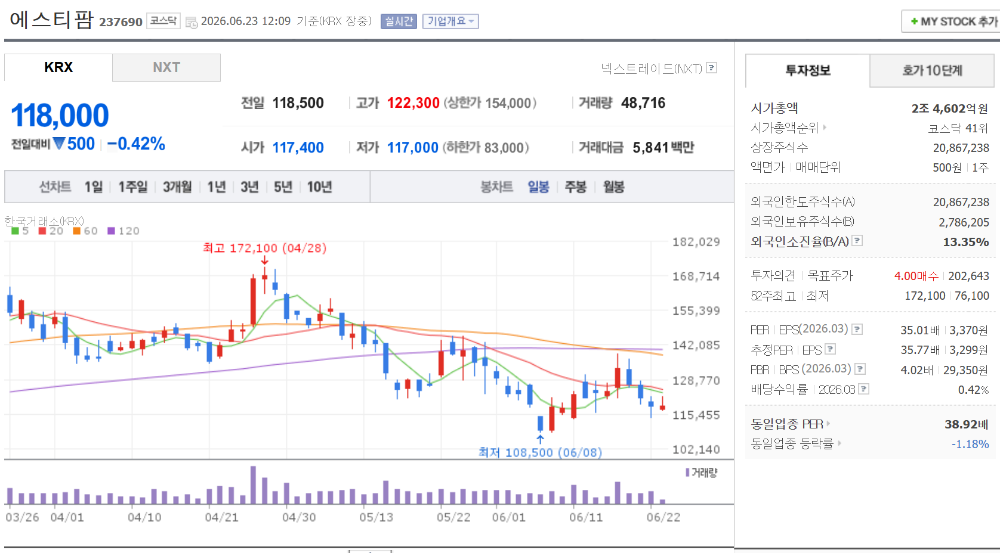Show the 1년 line chart

point(217,187)
